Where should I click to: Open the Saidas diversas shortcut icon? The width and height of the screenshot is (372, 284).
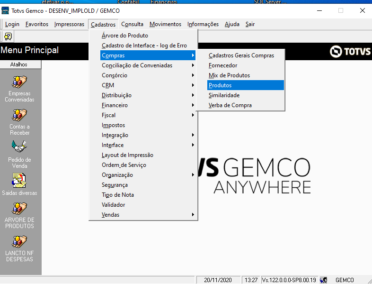[x=19, y=180]
